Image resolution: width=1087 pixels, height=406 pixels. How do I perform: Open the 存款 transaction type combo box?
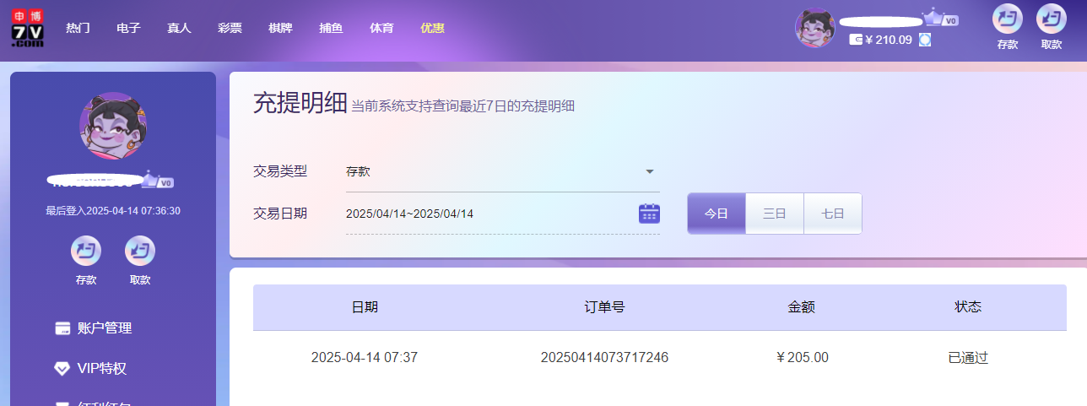click(x=498, y=172)
